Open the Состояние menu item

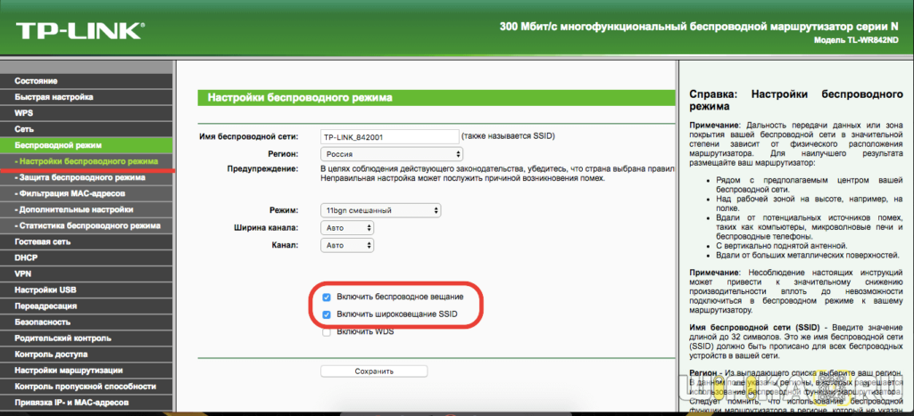[36, 81]
